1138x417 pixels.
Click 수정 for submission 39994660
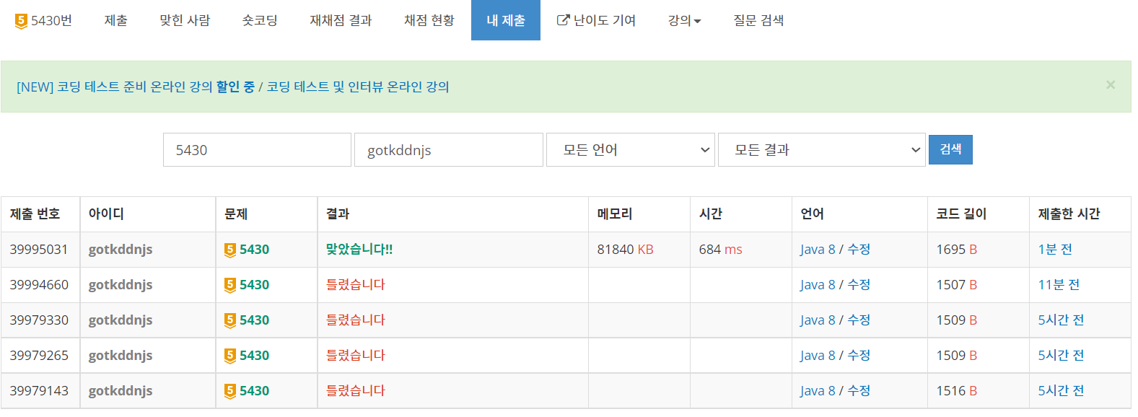click(x=859, y=285)
